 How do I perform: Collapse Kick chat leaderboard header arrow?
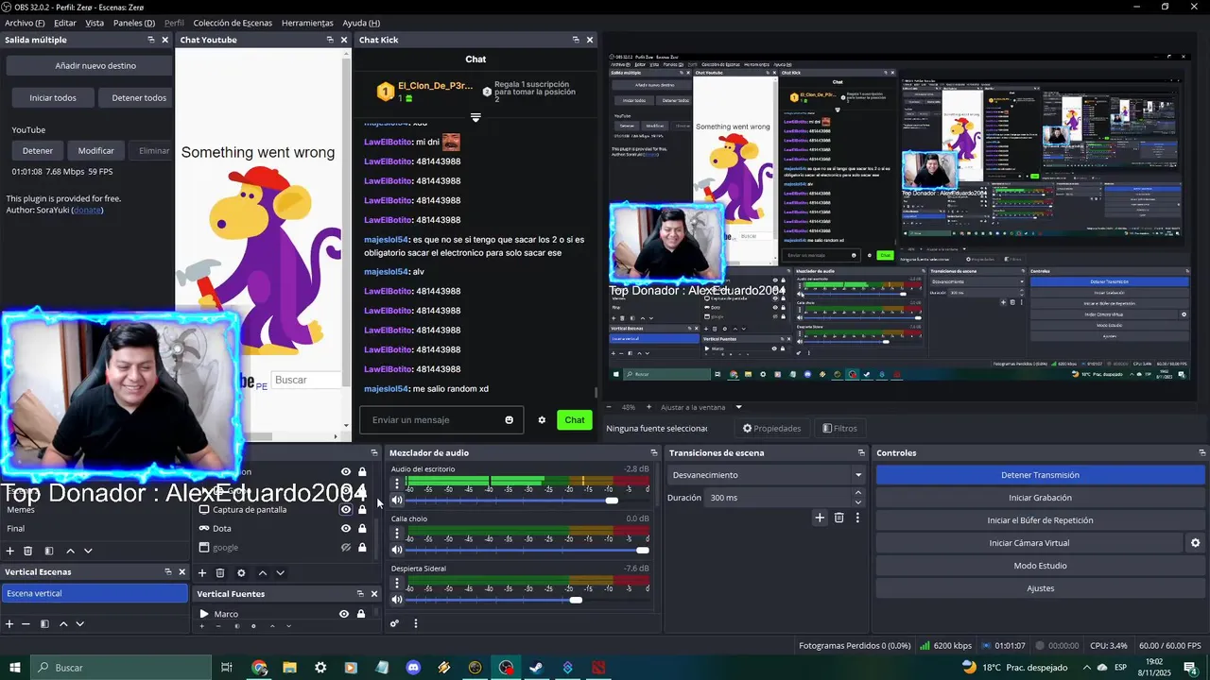(475, 118)
